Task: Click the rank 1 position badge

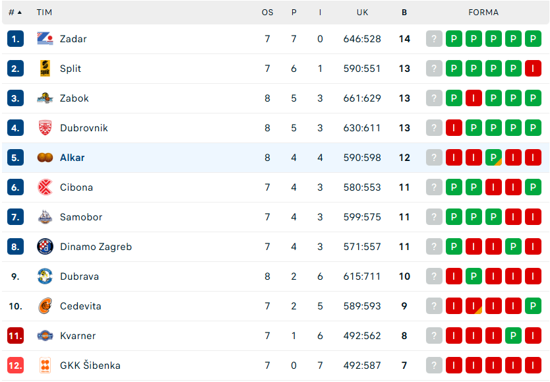Action: [16, 39]
